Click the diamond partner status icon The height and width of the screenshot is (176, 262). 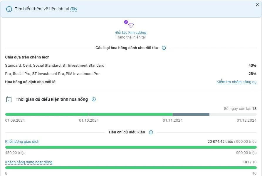[x=131, y=26]
